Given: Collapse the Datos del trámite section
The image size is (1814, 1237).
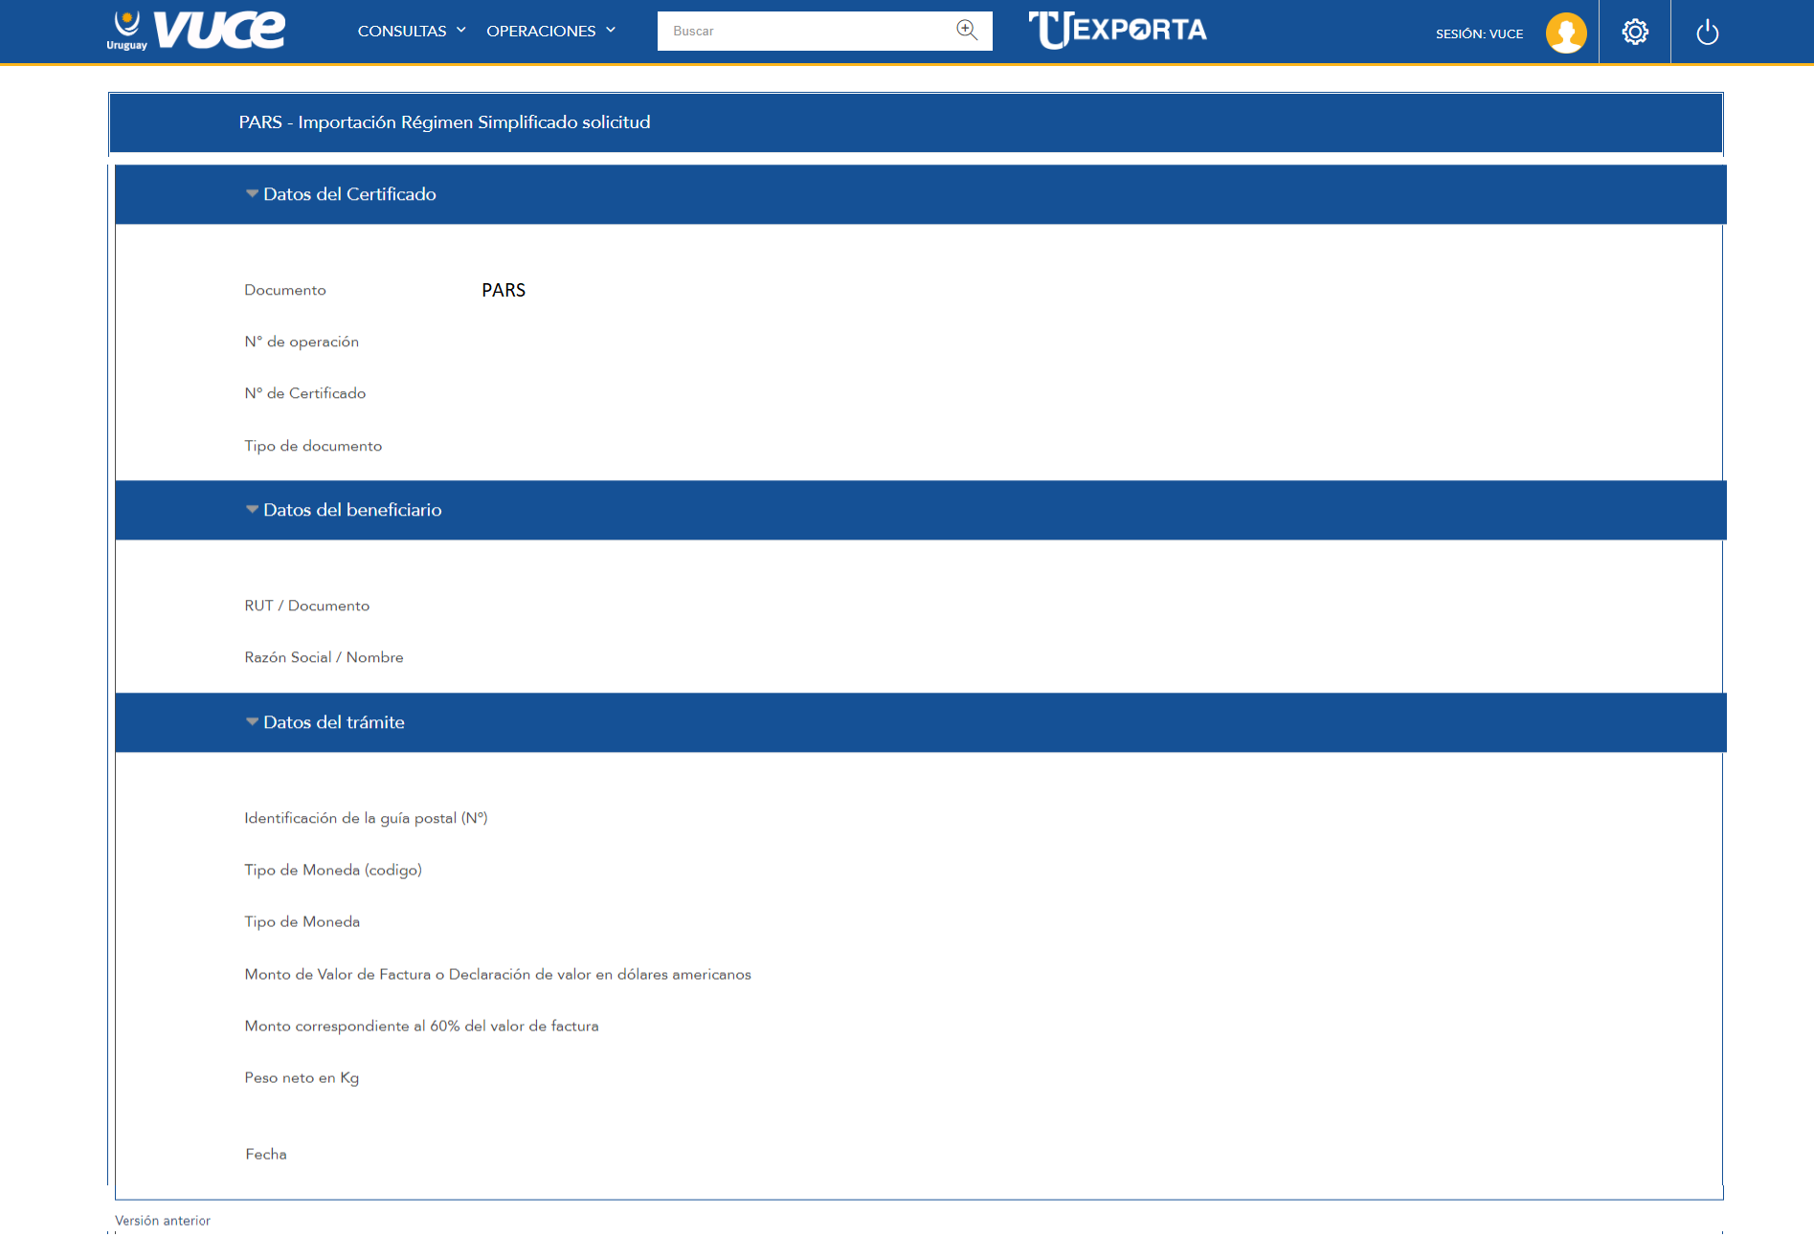Looking at the screenshot, I should point(253,722).
